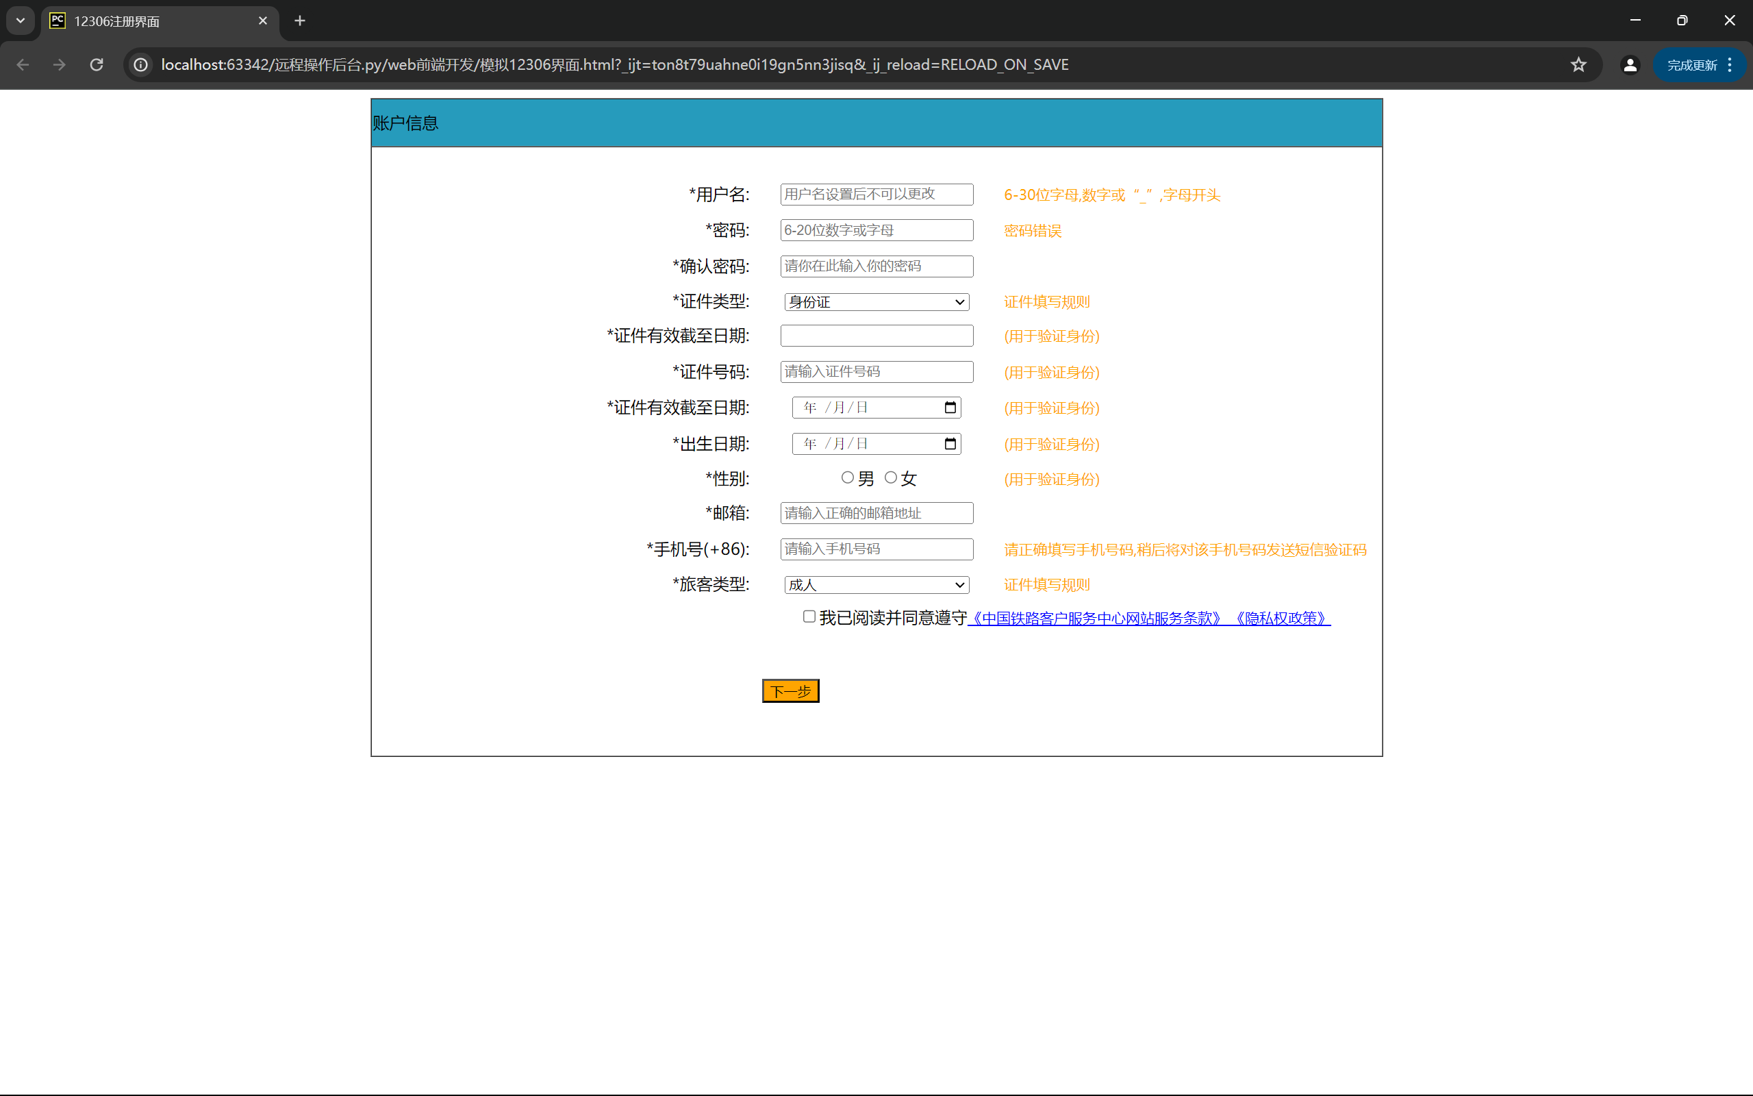Click the browser forward arrow
Viewport: 1753px width, 1096px height.
click(x=60, y=64)
